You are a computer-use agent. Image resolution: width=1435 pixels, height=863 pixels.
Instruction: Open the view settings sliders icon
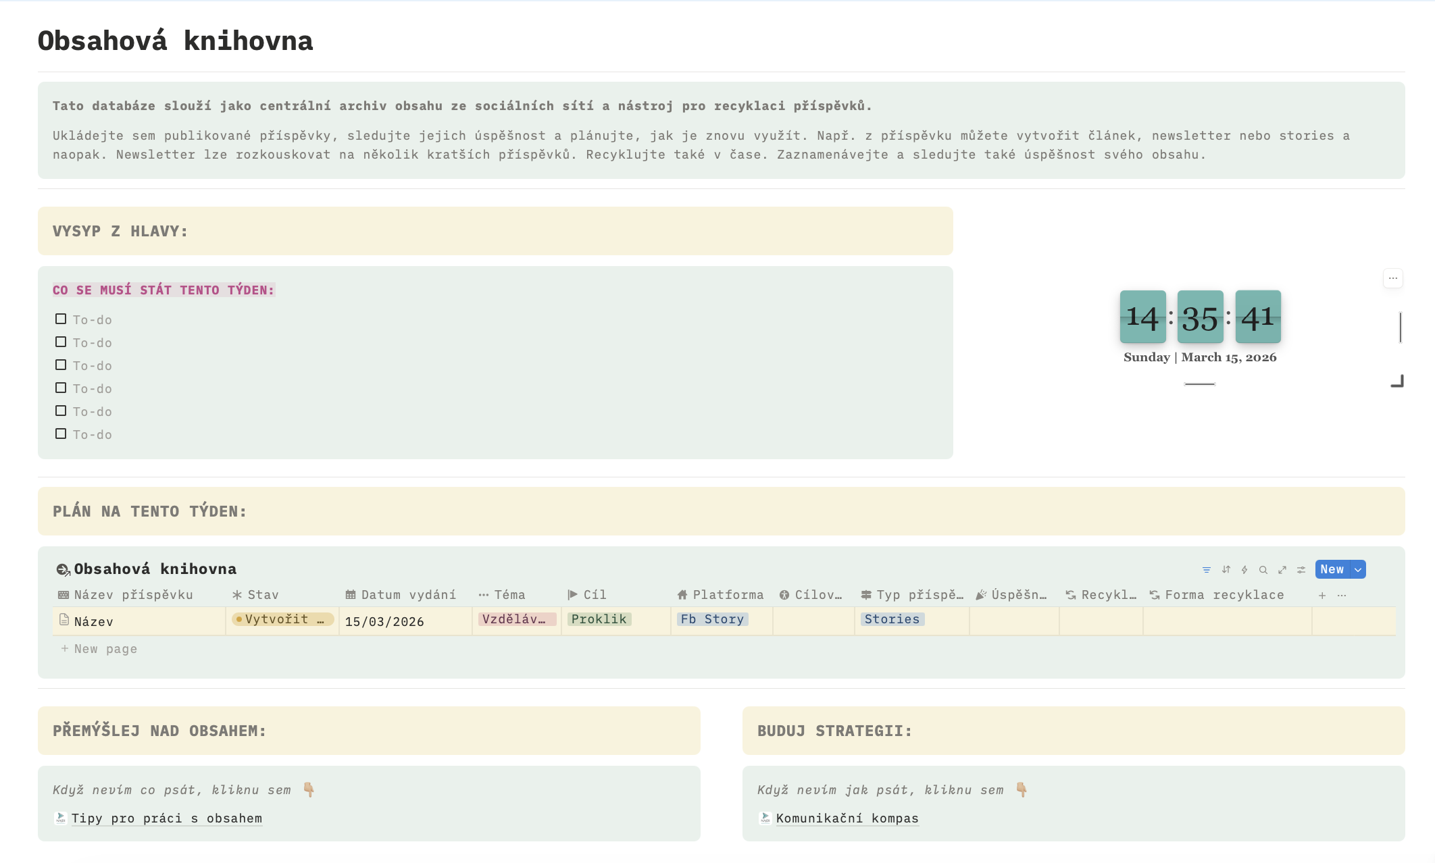pos(1301,570)
